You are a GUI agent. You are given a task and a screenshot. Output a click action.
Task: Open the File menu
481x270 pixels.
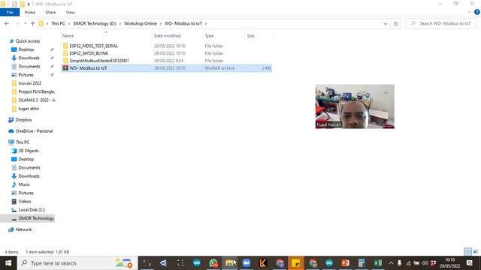(x=10, y=12)
